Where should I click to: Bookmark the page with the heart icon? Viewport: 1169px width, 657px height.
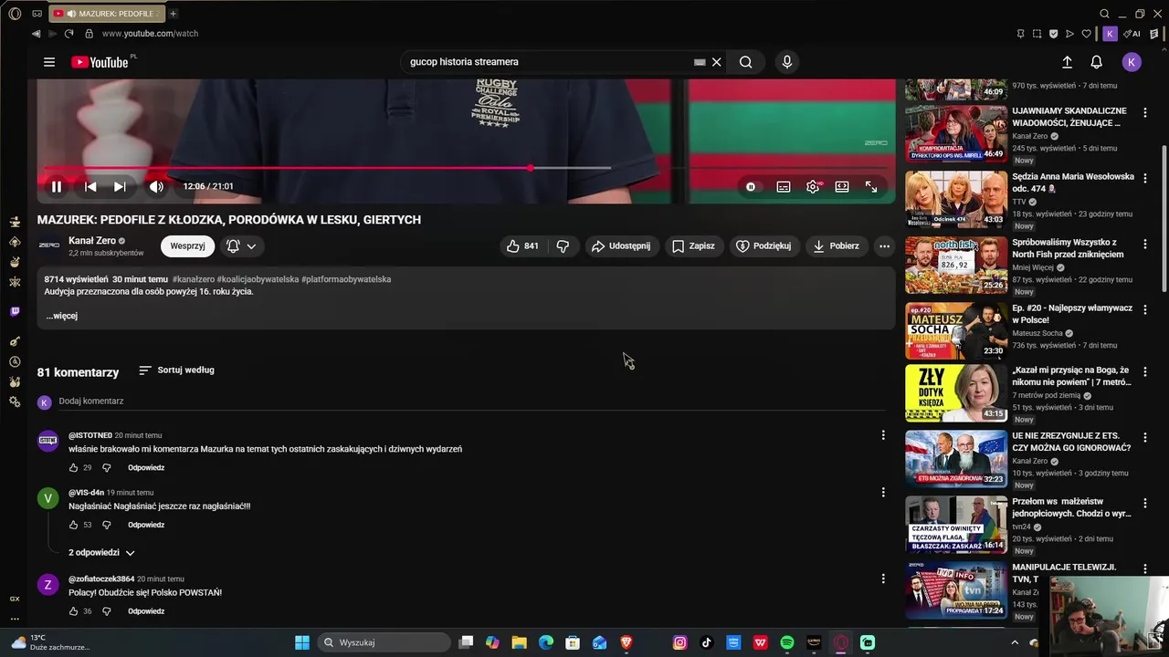point(1087,34)
